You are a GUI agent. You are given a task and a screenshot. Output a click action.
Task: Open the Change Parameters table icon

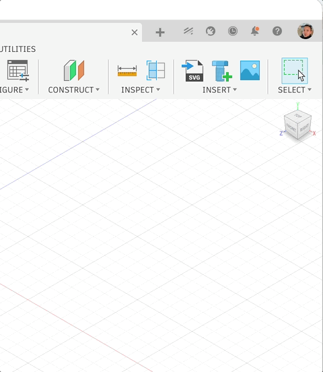[18, 71]
